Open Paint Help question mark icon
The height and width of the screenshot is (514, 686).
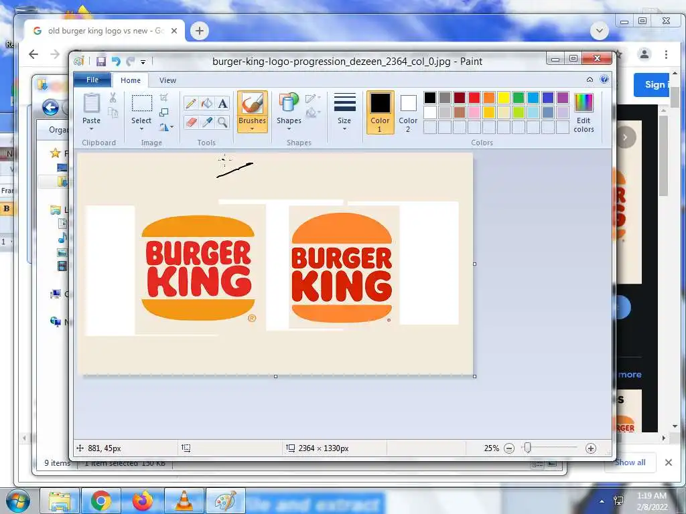point(604,79)
